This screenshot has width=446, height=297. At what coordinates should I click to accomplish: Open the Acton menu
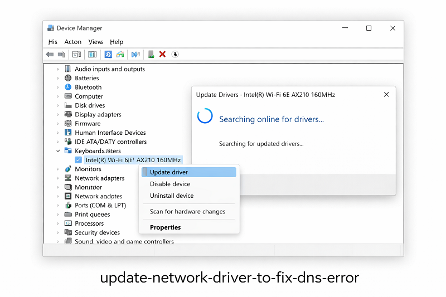click(x=73, y=42)
